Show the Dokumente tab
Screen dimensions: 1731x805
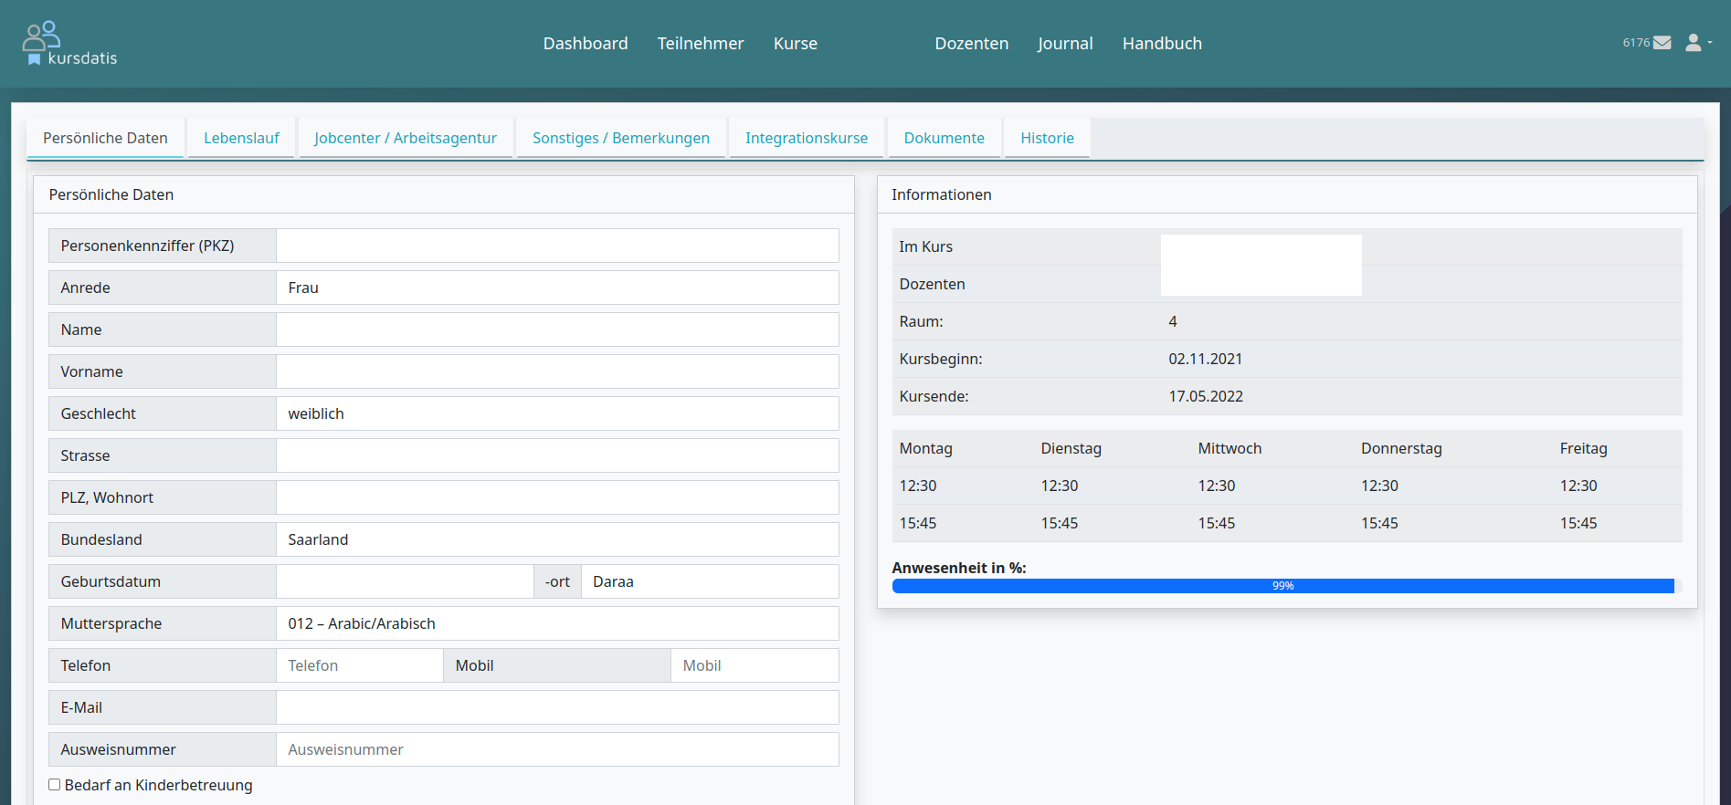[x=944, y=138]
